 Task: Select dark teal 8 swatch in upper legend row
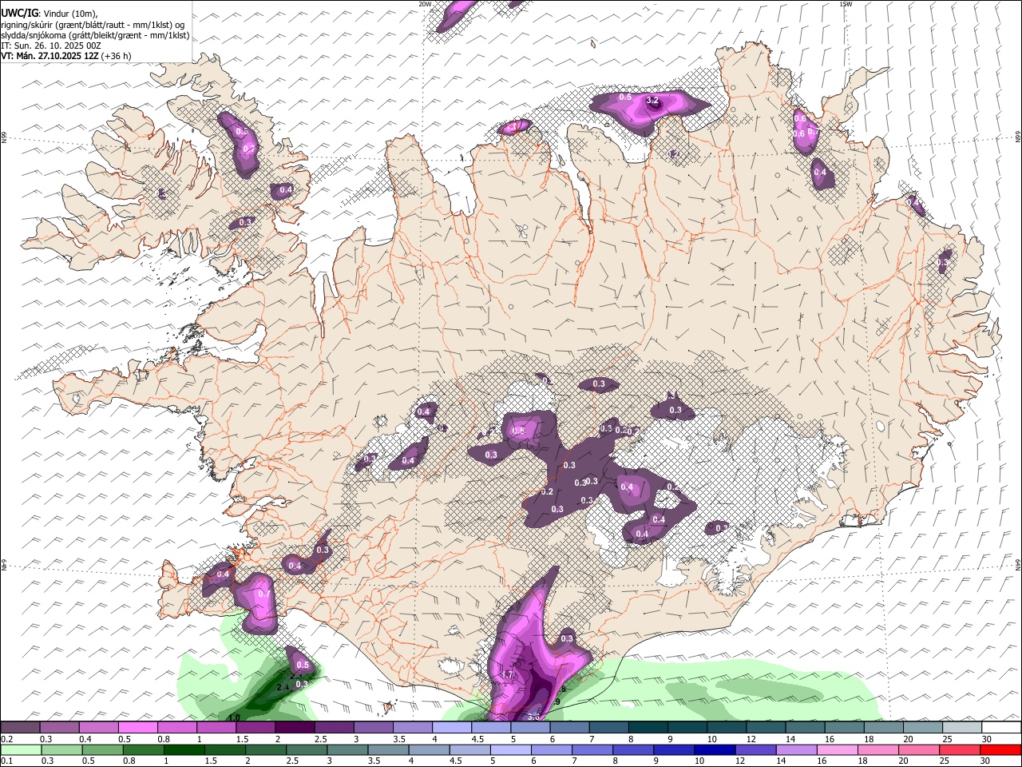click(648, 727)
